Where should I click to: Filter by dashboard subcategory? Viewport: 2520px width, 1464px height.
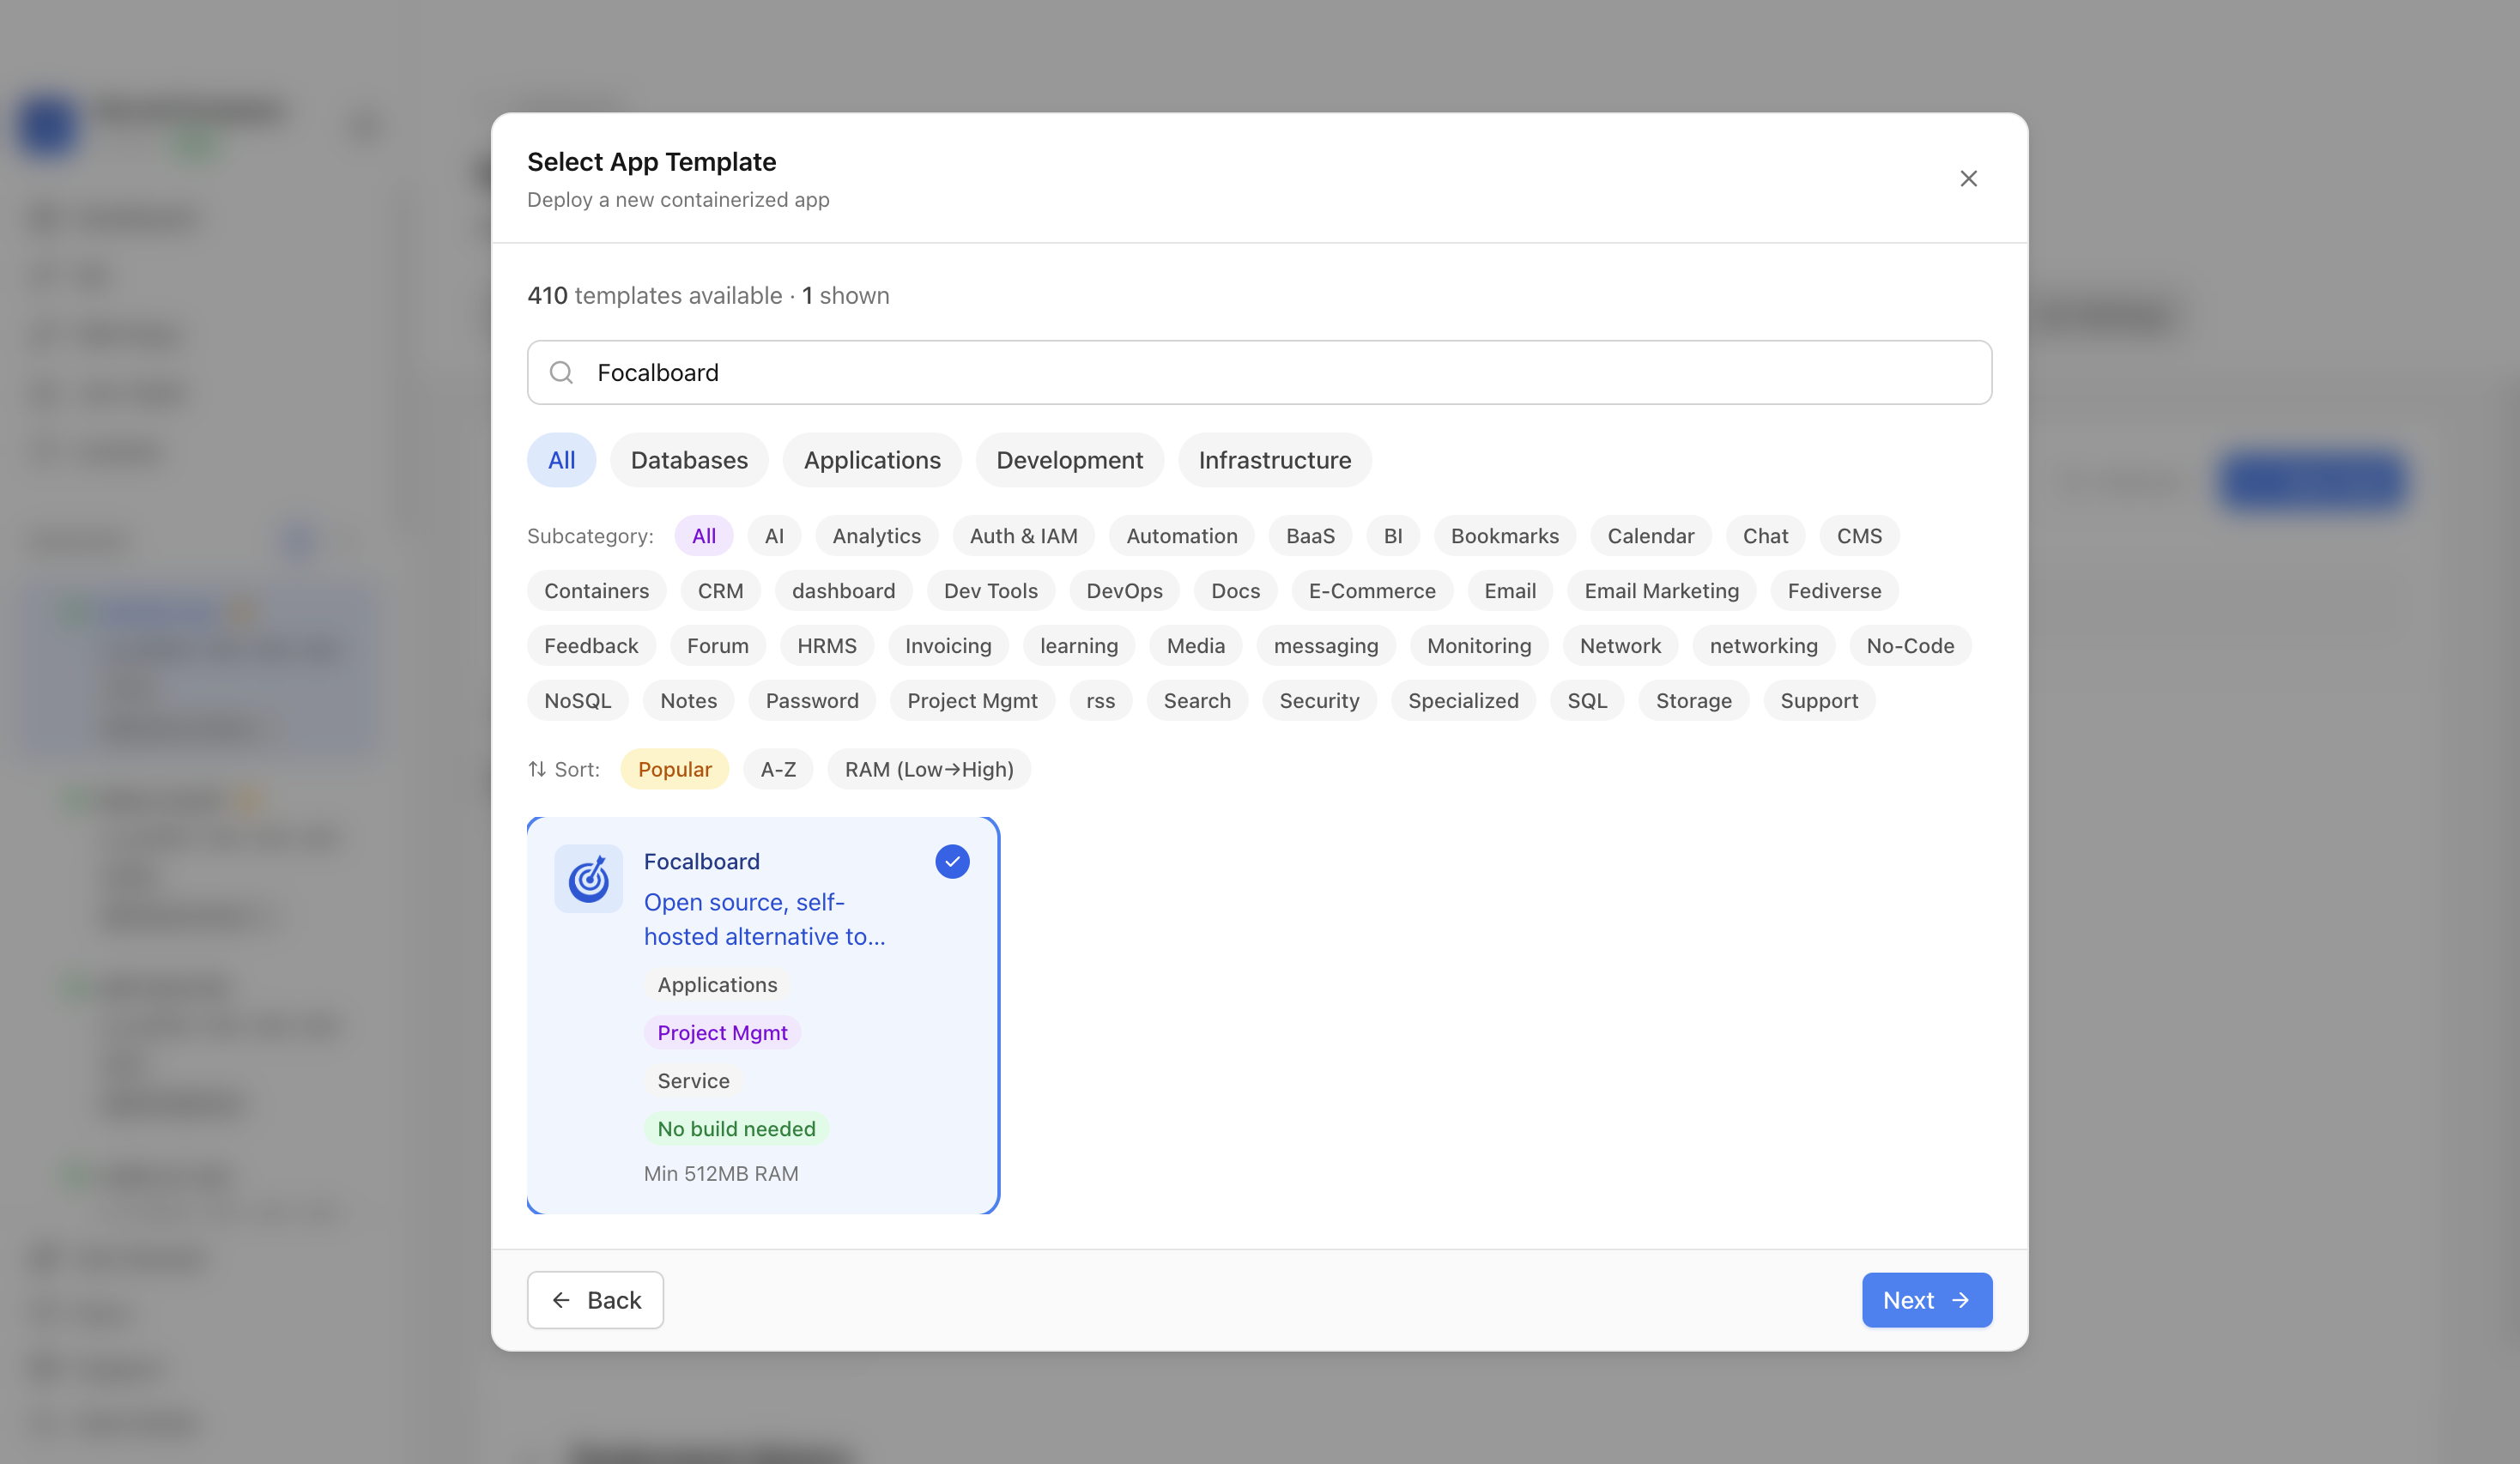tap(843, 591)
